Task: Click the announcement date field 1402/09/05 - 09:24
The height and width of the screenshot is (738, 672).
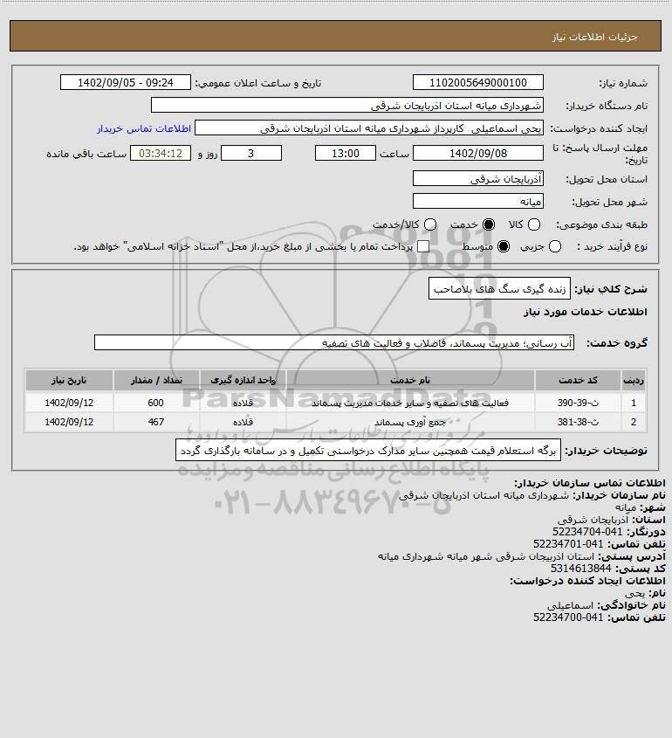Action: point(126,82)
